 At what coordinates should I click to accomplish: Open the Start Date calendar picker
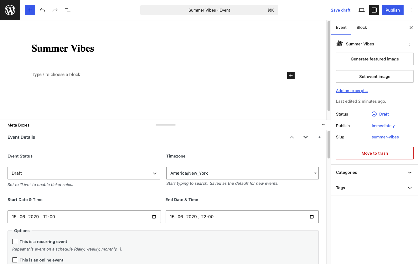(x=154, y=217)
